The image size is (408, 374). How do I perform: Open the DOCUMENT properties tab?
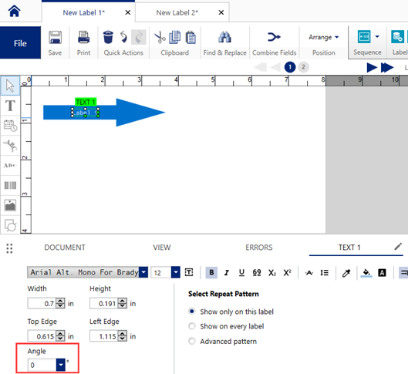coord(65,248)
